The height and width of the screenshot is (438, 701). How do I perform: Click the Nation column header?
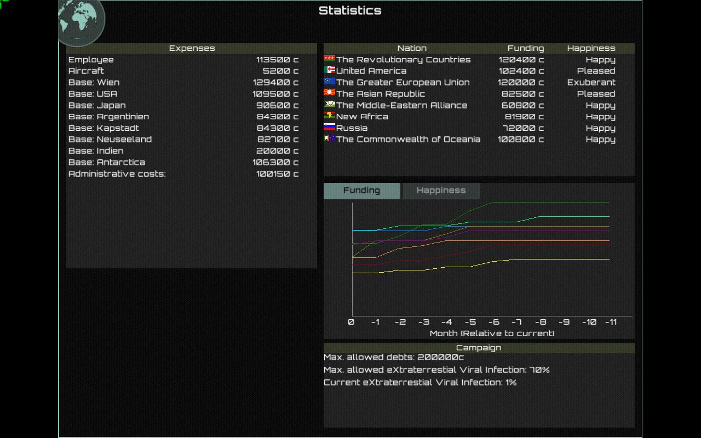[412, 48]
